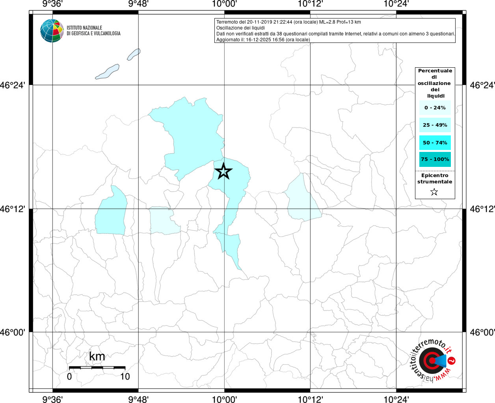Click the 'km' scale label
This screenshot has width=495, height=403.
pos(97,357)
